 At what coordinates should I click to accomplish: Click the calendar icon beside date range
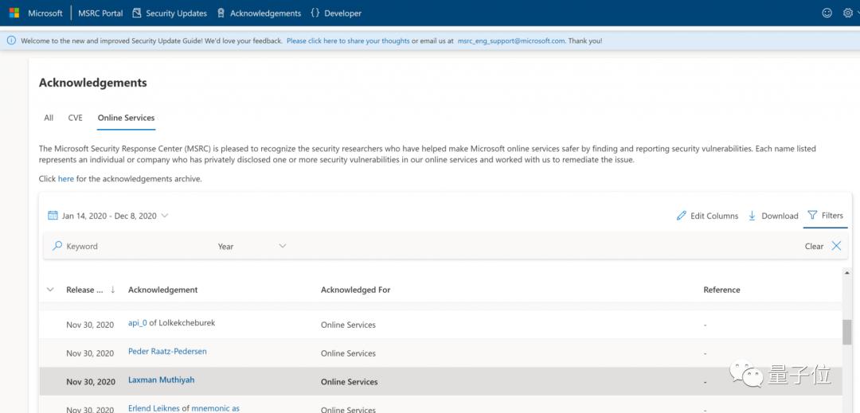tap(53, 216)
